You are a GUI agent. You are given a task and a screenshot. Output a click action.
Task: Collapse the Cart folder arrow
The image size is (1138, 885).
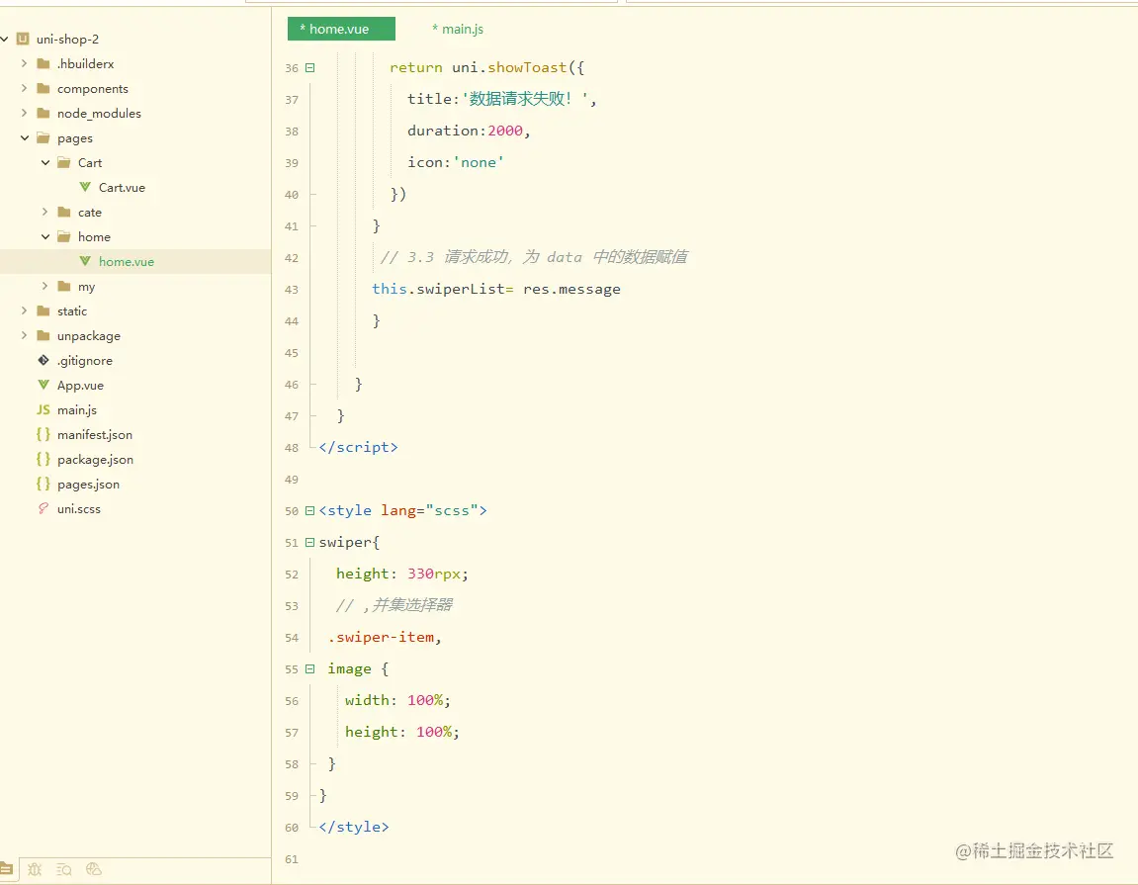[x=45, y=162]
